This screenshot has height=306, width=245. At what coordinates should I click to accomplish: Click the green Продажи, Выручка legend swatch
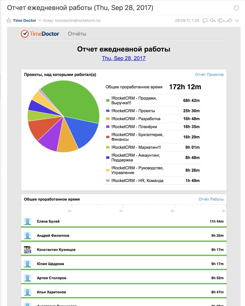108,101
